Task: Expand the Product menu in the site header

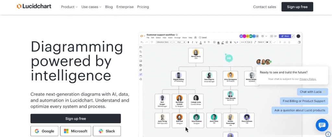Action: (x=69, y=7)
